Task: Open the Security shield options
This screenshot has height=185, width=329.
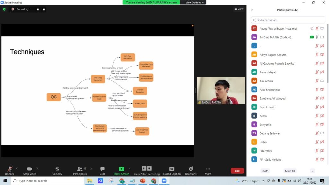Action: [x=57, y=169]
